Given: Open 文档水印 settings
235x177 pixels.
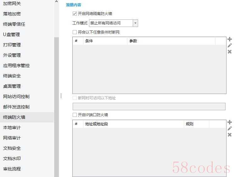Looking at the screenshot, I should click(x=12, y=159).
